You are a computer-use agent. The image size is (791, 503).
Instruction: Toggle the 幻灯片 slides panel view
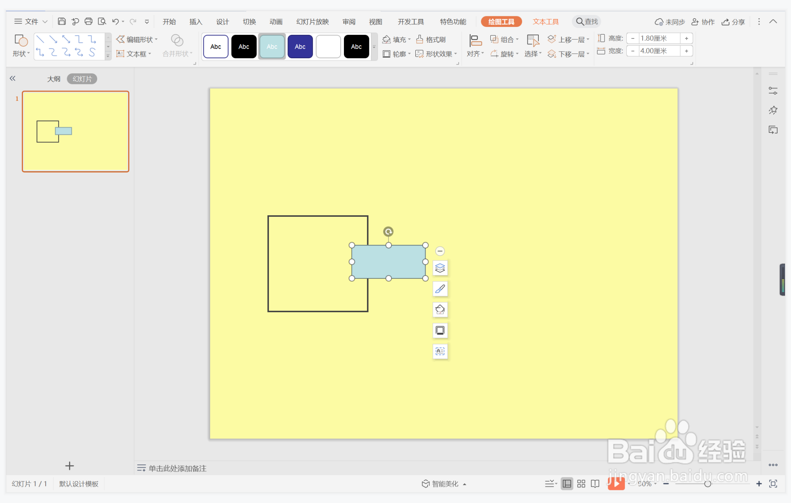coord(82,79)
